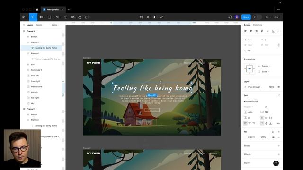Image resolution: width=303 pixels, height=170 pixels.
Task: Select the Pen tool
Action: click(x=58, y=17)
